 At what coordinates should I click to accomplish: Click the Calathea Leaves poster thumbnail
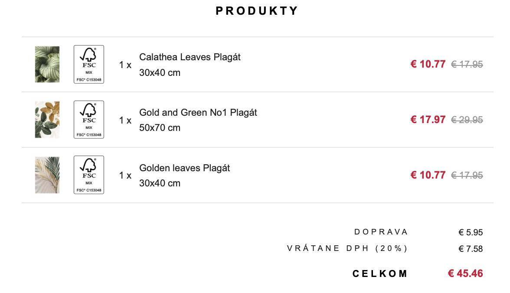tap(47, 64)
